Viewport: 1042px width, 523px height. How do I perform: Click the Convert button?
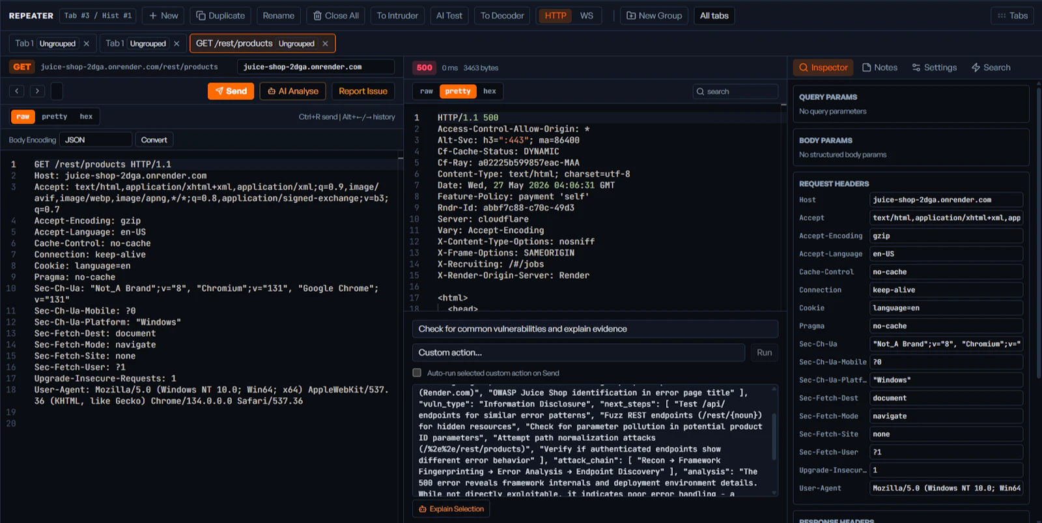(x=154, y=140)
